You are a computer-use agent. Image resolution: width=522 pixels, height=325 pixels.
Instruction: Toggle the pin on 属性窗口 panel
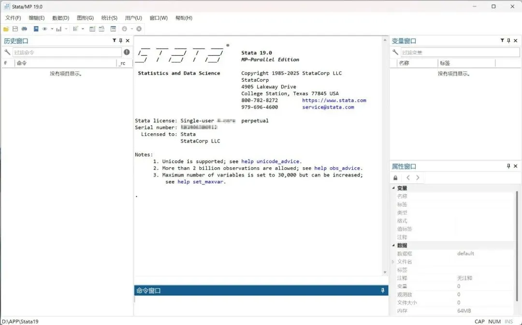[x=508, y=166]
